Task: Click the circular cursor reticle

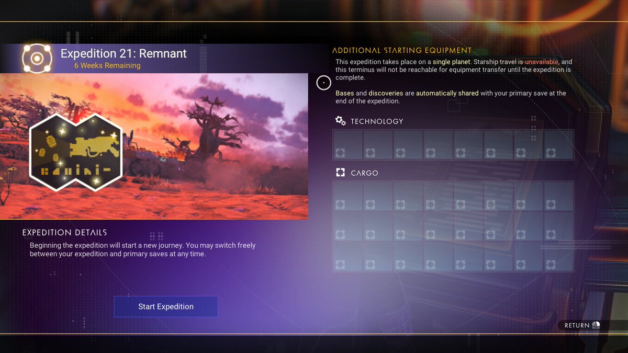Action: click(x=324, y=83)
